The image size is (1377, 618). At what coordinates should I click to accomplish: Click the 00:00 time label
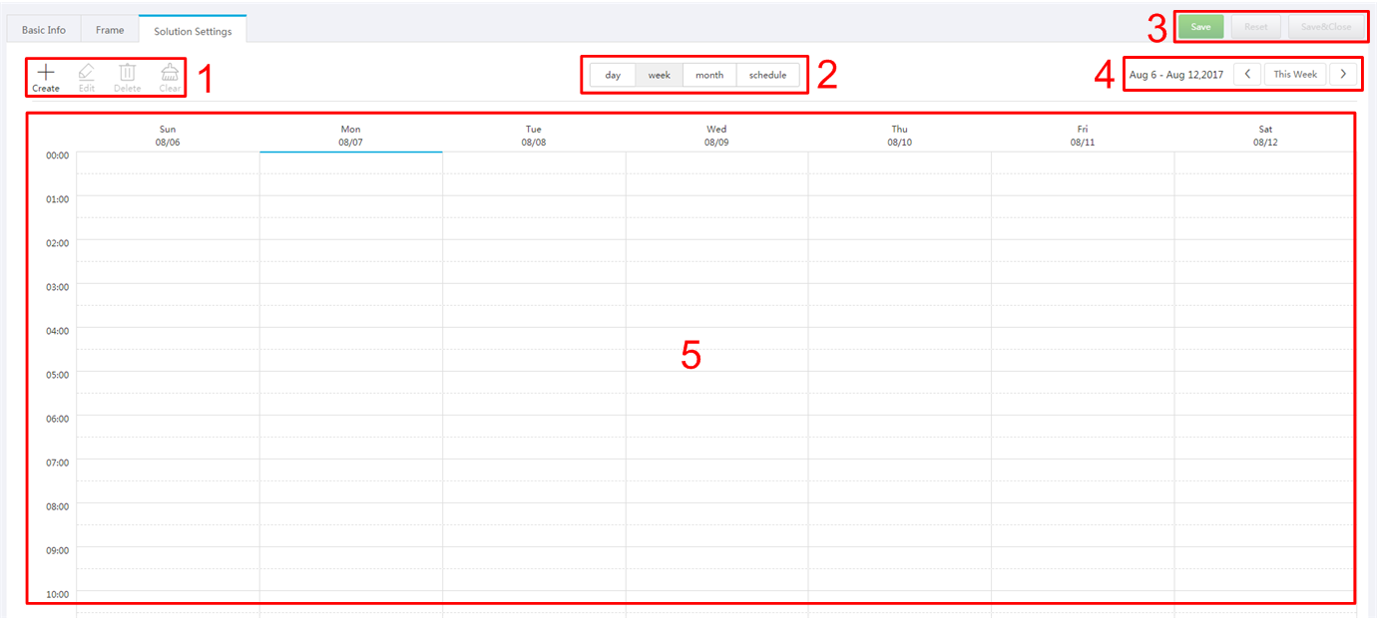(x=58, y=155)
